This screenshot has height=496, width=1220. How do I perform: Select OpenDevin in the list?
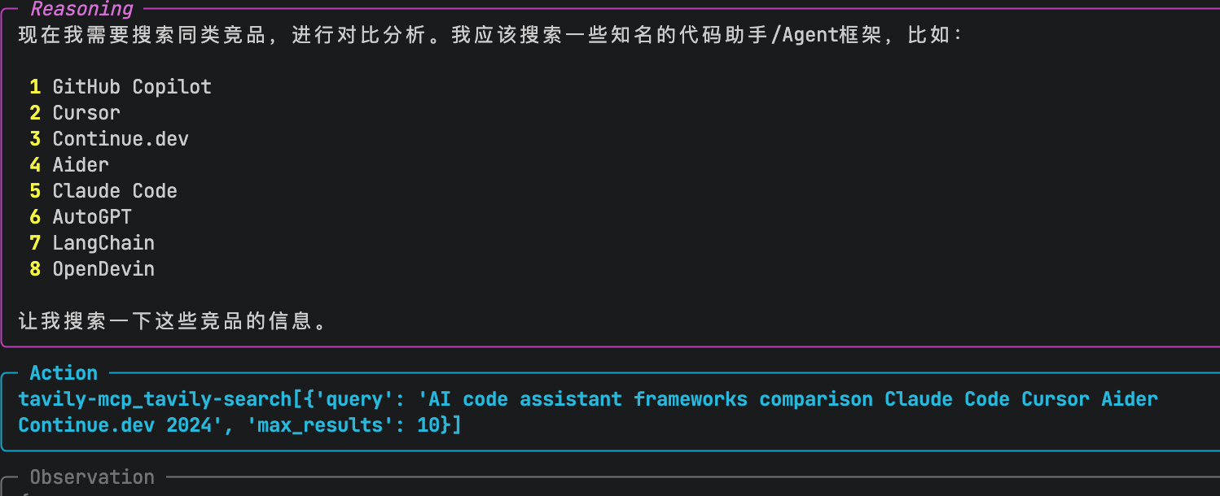(x=103, y=269)
